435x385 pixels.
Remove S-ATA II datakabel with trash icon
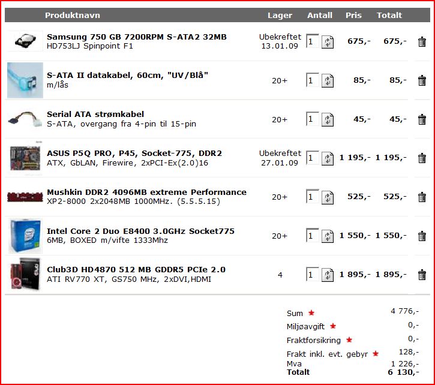click(x=422, y=80)
